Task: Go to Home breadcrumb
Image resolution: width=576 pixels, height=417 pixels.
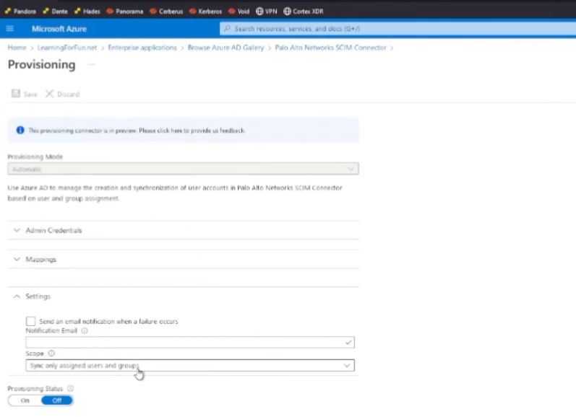Action: coord(17,48)
